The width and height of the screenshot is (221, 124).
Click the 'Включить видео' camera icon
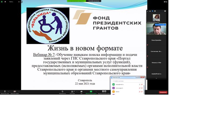[x=15, y=92]
